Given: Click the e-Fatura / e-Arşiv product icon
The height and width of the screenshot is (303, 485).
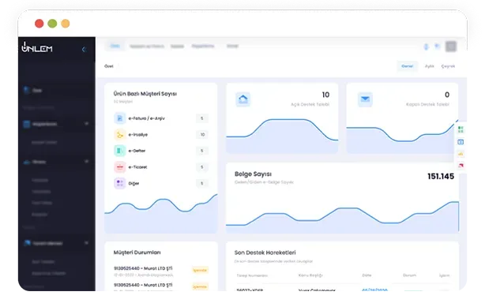Looking at the screenshot, I should (x=120, y=118).
